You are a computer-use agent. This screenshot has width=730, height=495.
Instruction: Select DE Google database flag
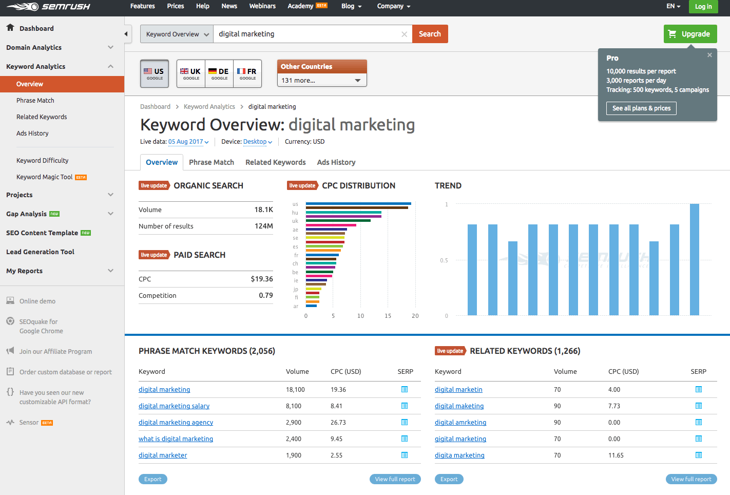coord(219,74)
